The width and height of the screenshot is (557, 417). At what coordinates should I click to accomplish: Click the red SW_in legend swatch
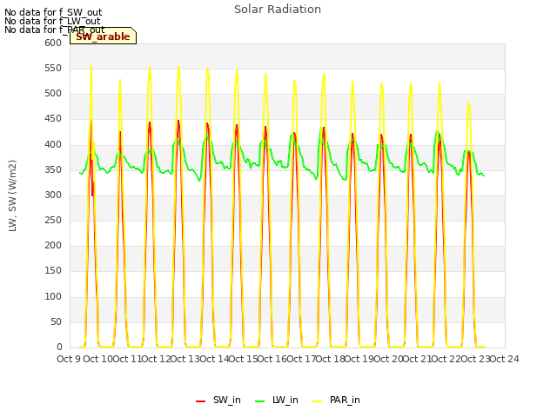201,401
